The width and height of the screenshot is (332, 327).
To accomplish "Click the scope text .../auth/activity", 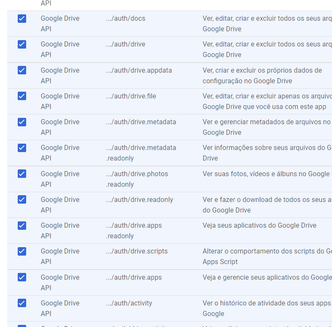I will 129,303.
